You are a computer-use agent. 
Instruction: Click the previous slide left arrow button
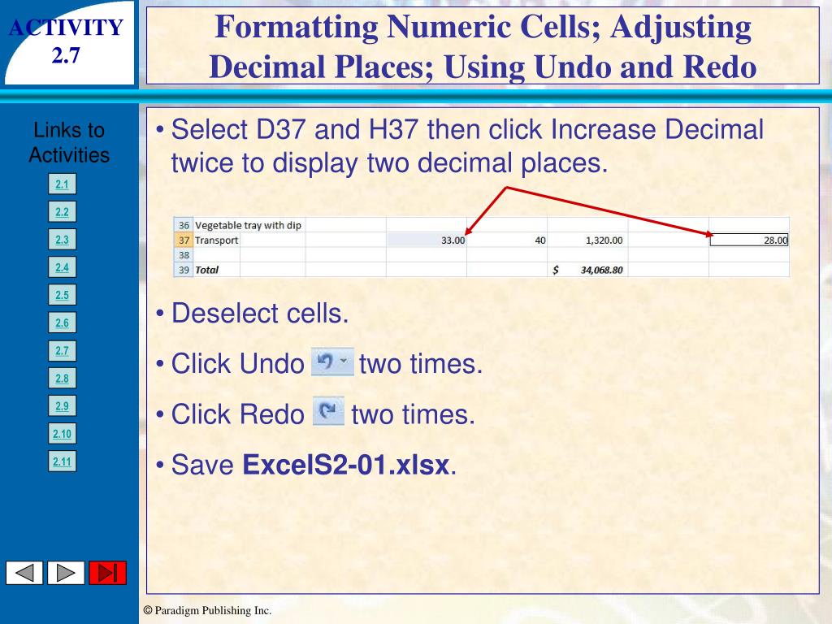pos(24,573)
